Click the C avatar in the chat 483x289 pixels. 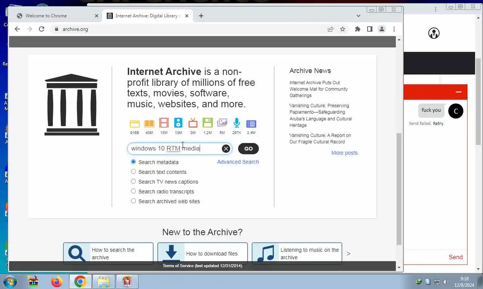pyautogui.click(x=456, y=111)
